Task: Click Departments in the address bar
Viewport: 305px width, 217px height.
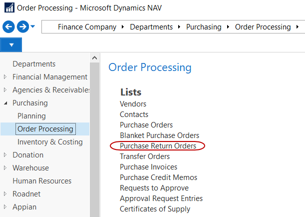Action: coord(151,27)
